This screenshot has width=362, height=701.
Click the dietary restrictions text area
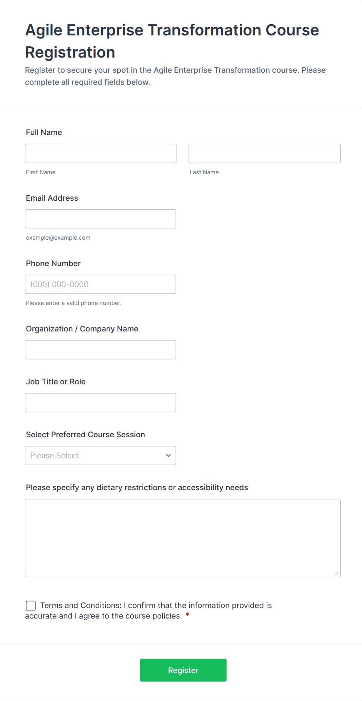point(183,538)
